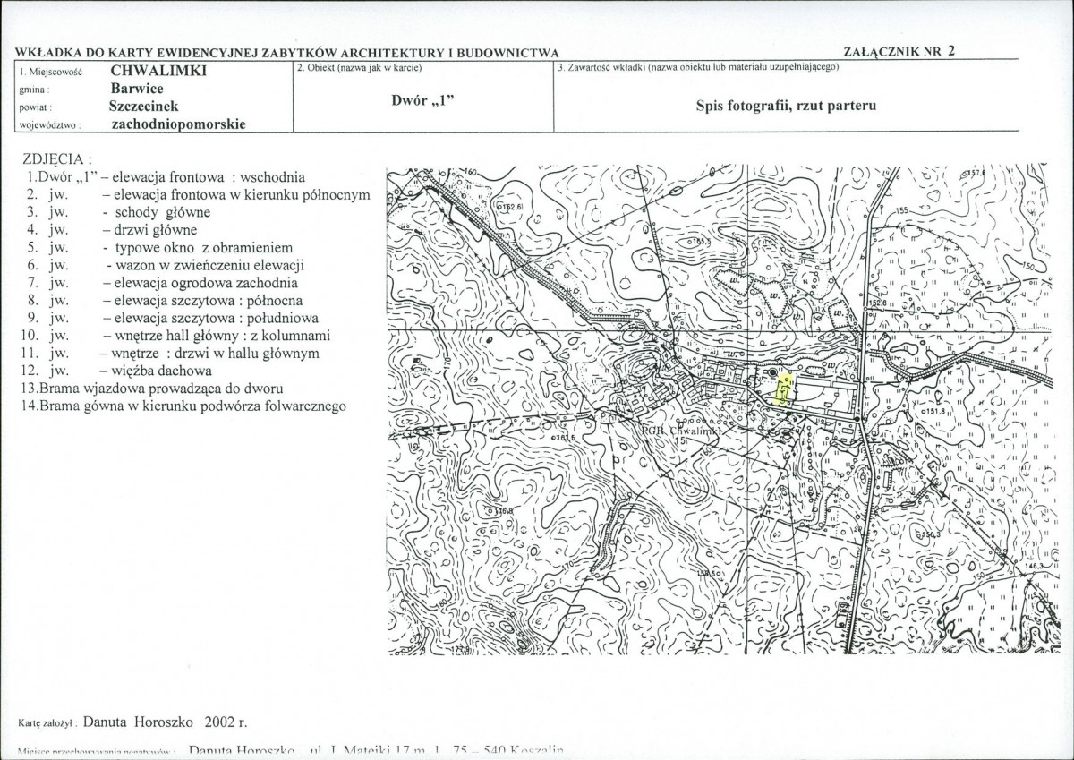Click list item 5 typowe okno z obramieniem
This screenshot has width=1074, height=760.
click(159, 247)
